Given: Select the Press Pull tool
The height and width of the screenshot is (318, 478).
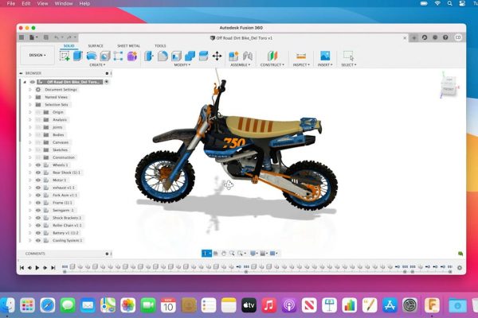Looking at the screenshot, I should pyautogui.click(x=149, y=56).
